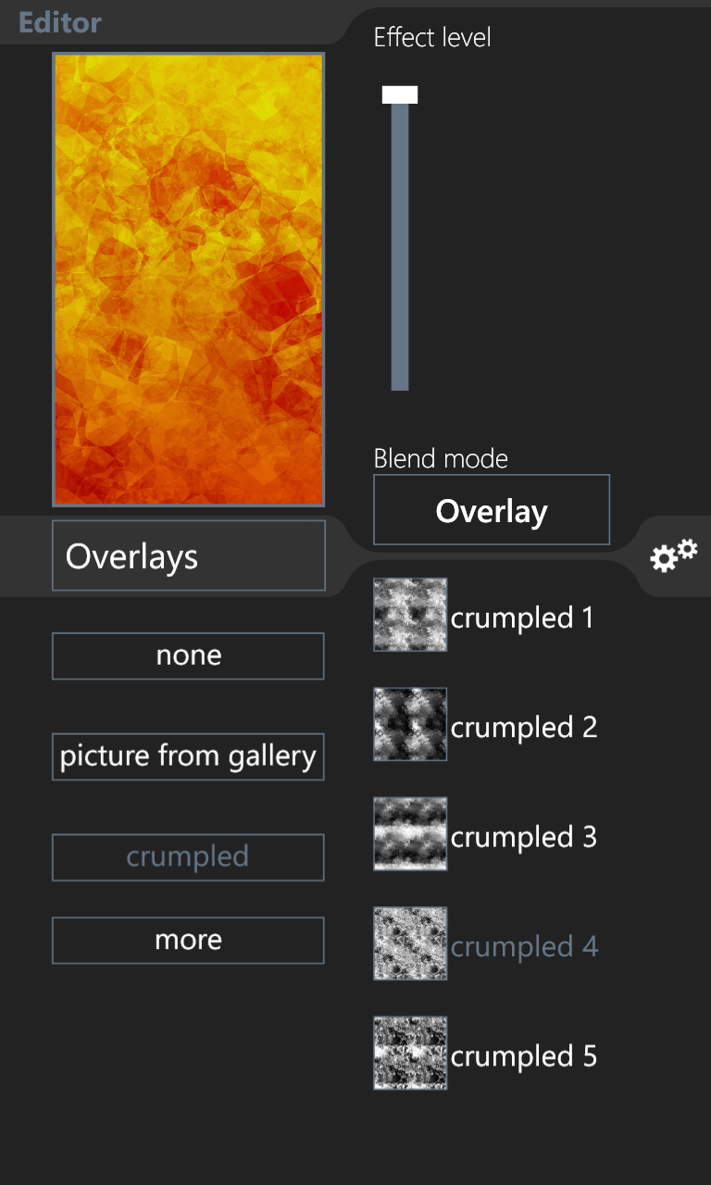The image size is (711, 1185).
Task: Click the crumpled 5 label
Action: point(524,1056)
